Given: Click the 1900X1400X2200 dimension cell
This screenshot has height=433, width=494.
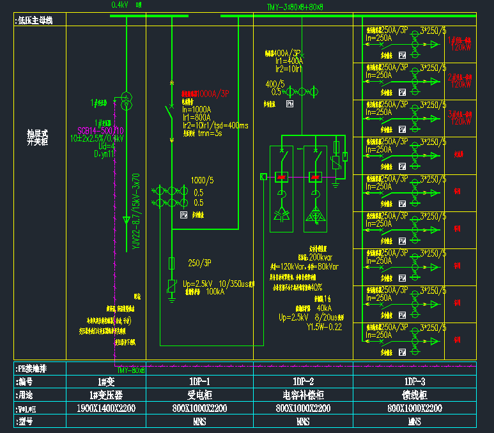Looking at the screenshot, I should (x=106, y=408).
